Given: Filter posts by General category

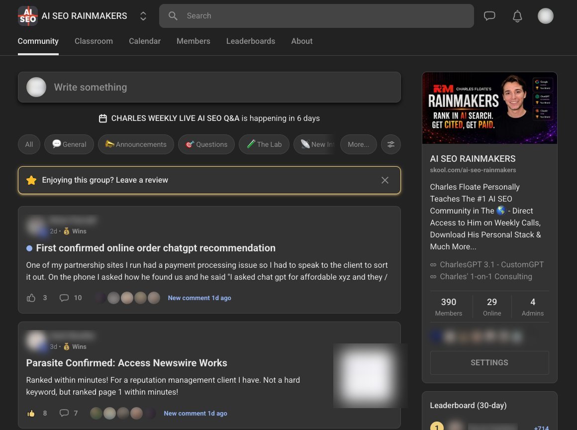Looking at the screenshot, I should click(69, 144).
